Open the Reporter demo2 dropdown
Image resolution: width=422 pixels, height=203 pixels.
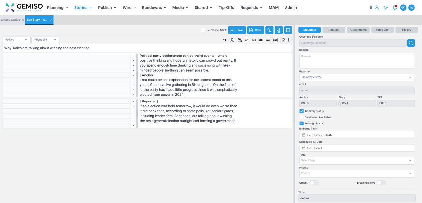pos(357,77)
